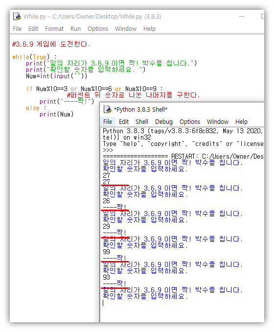Open Run menu in While.py editor
Screen dimensions: 274x332
75,28
